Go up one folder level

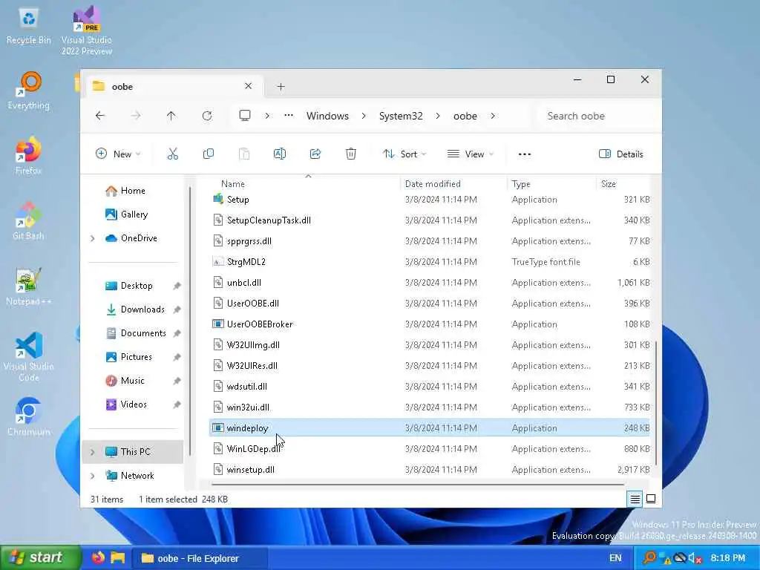tap(171, 116)
